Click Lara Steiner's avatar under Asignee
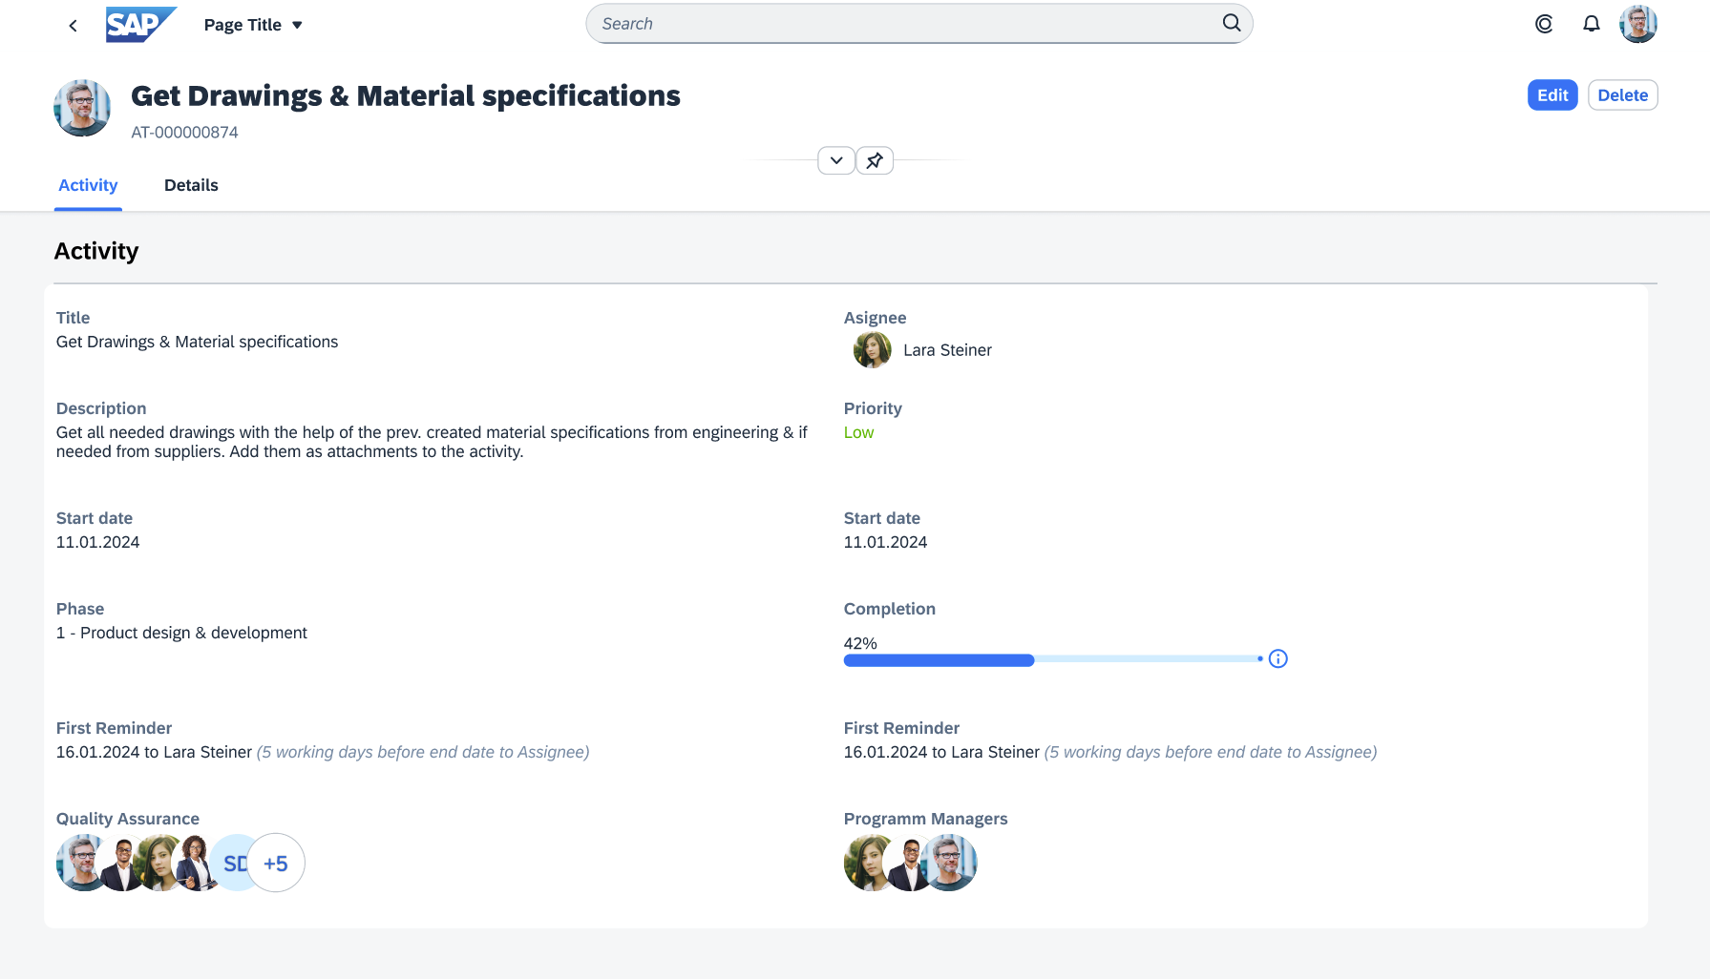The image size is (1710, 979). pos(872,350)
